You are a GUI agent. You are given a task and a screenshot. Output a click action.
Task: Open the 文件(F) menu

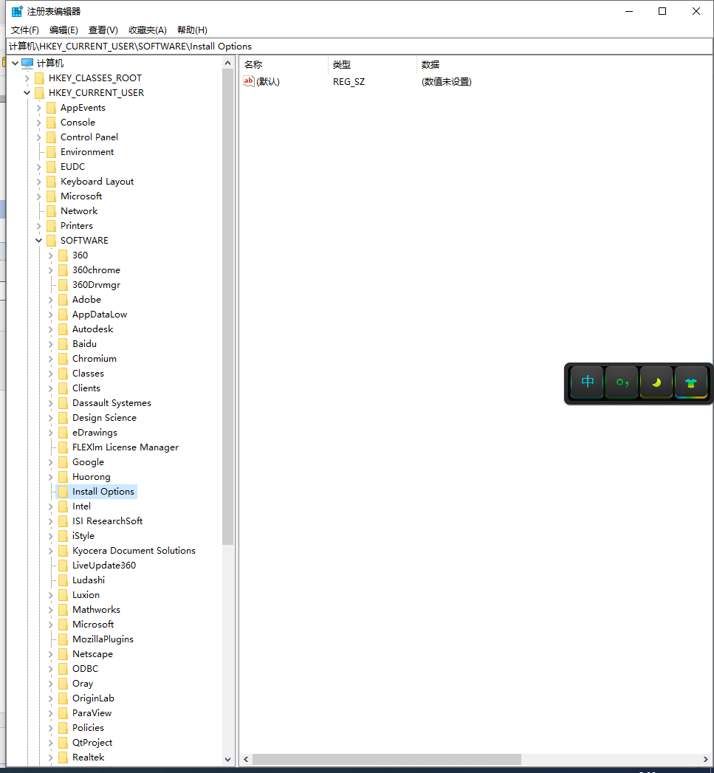(24, 30)
